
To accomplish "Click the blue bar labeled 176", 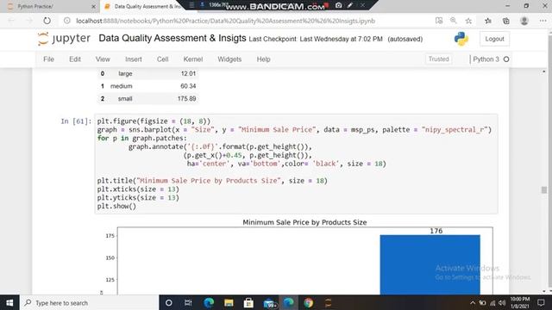I will tap(430, 264).
